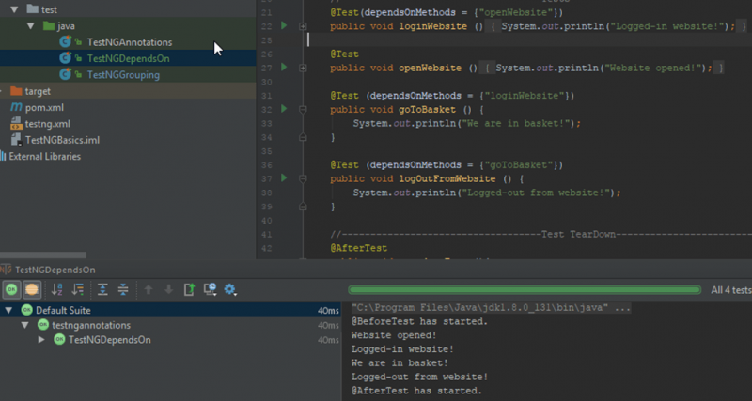
Task: Run the goToBasket test from gutter
Action: (x=285, y=109)
